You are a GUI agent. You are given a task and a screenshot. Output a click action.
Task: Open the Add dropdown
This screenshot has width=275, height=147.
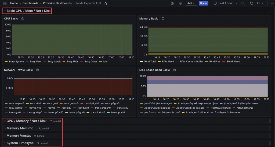(191, 3)
